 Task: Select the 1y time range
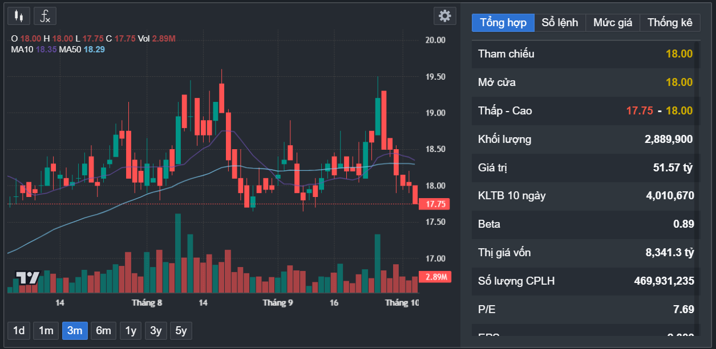pos(131,331)
